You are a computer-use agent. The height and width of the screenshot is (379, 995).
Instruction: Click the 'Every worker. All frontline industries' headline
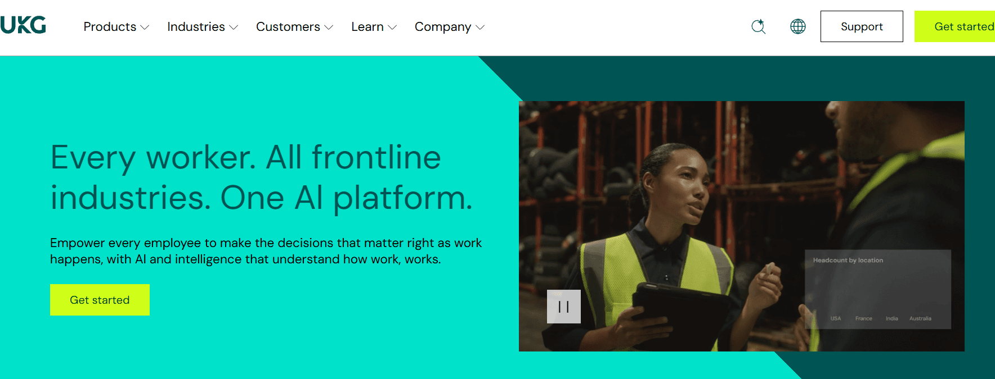(262, 177)
